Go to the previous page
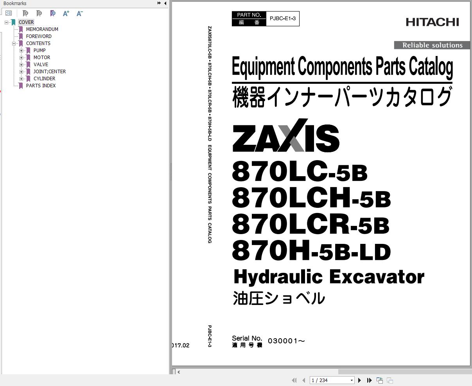The height and width of the screenshot is (386, 472). point(304,380)
